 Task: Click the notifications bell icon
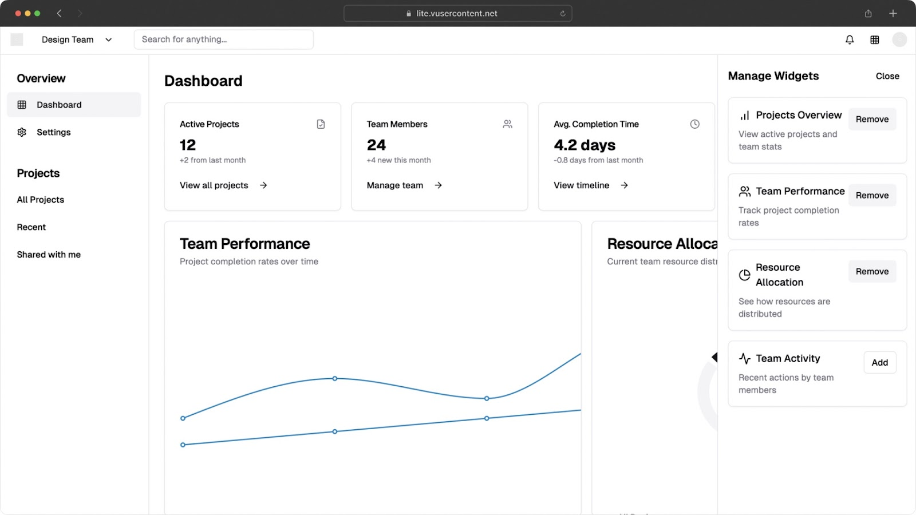coord(850,39)
